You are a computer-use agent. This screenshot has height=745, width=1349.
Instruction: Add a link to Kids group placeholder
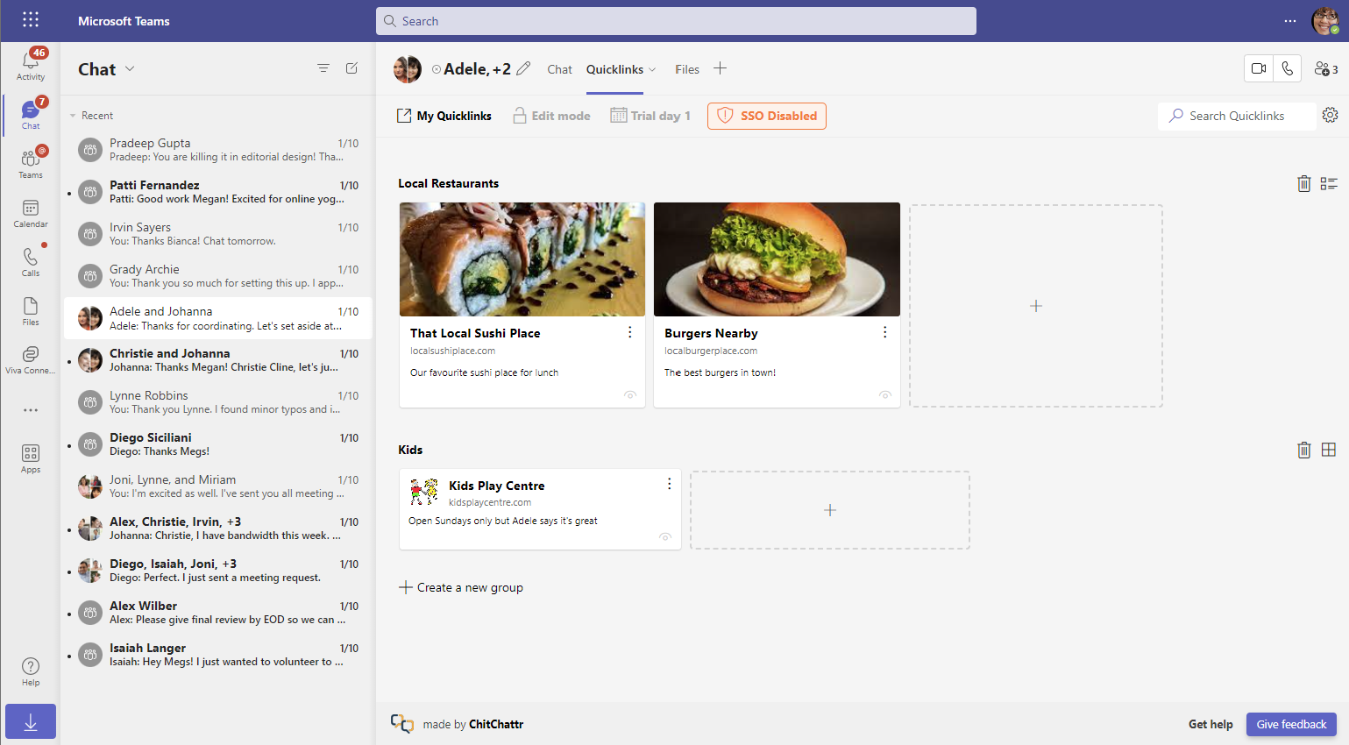[x=830, y=510]
